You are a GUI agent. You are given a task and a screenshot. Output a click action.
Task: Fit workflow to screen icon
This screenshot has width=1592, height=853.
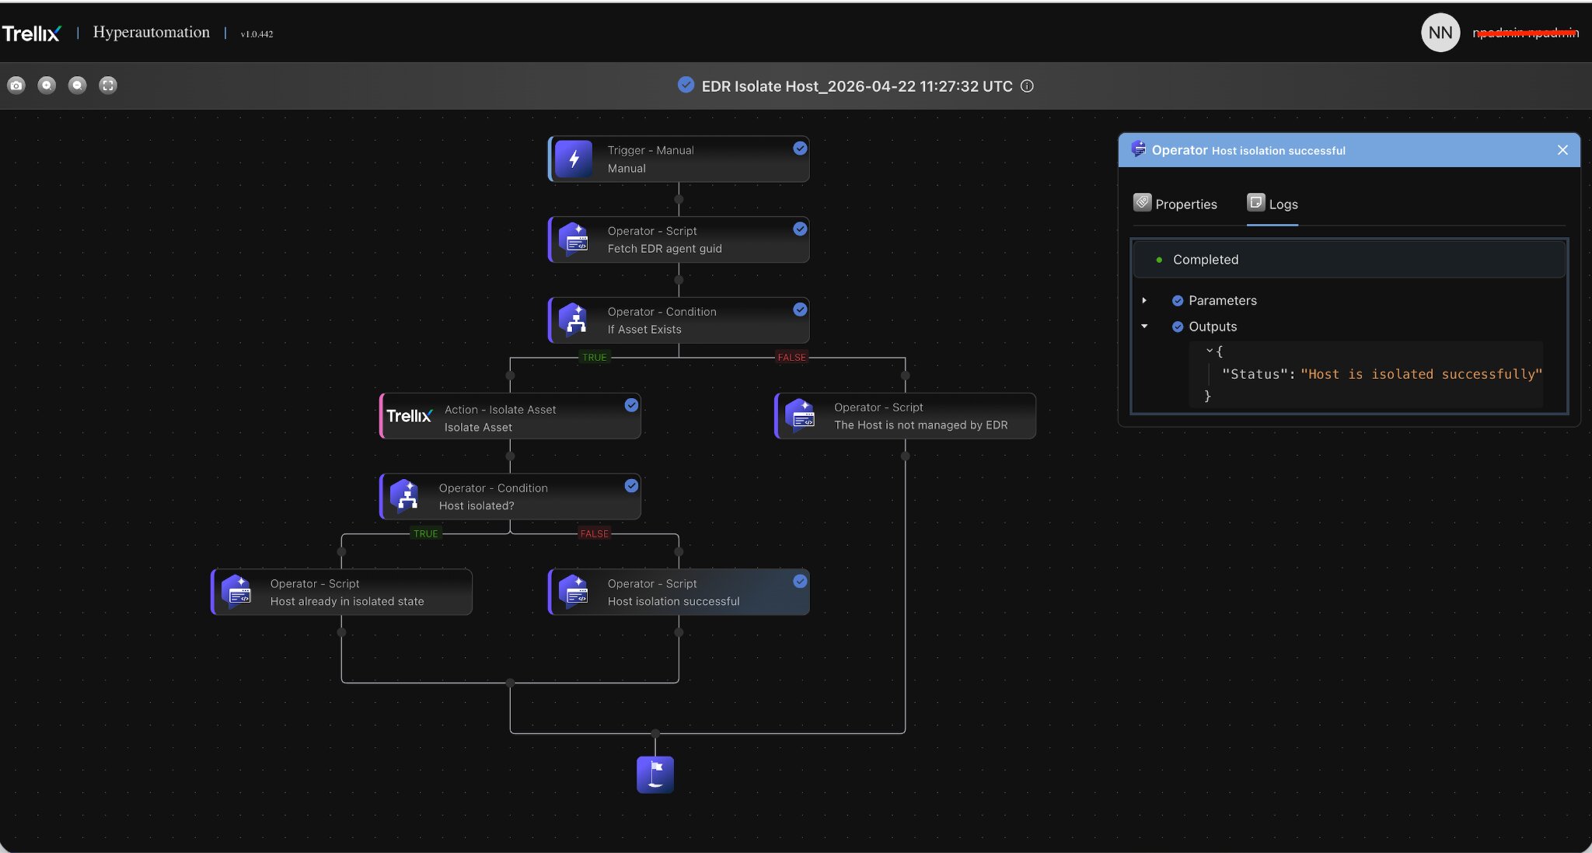pos(108,86)
